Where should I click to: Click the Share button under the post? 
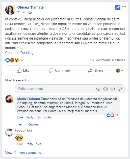pos(96,71)
